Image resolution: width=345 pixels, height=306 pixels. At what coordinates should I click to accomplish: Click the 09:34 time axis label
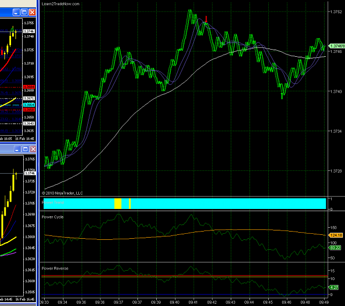62,302
